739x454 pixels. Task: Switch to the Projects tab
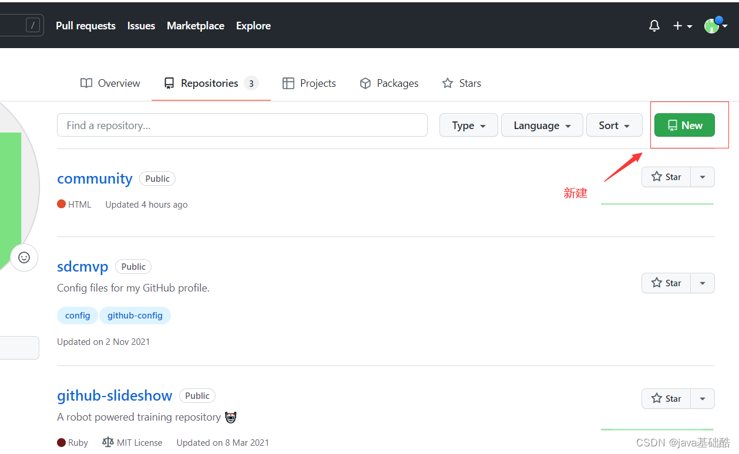[309, 83]
